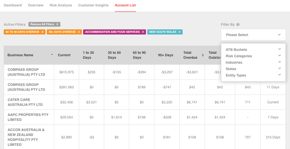This screenshot has height=149, width=290.
Task: Open the Customer Insights tab
Action: click(x=93, y=5)
